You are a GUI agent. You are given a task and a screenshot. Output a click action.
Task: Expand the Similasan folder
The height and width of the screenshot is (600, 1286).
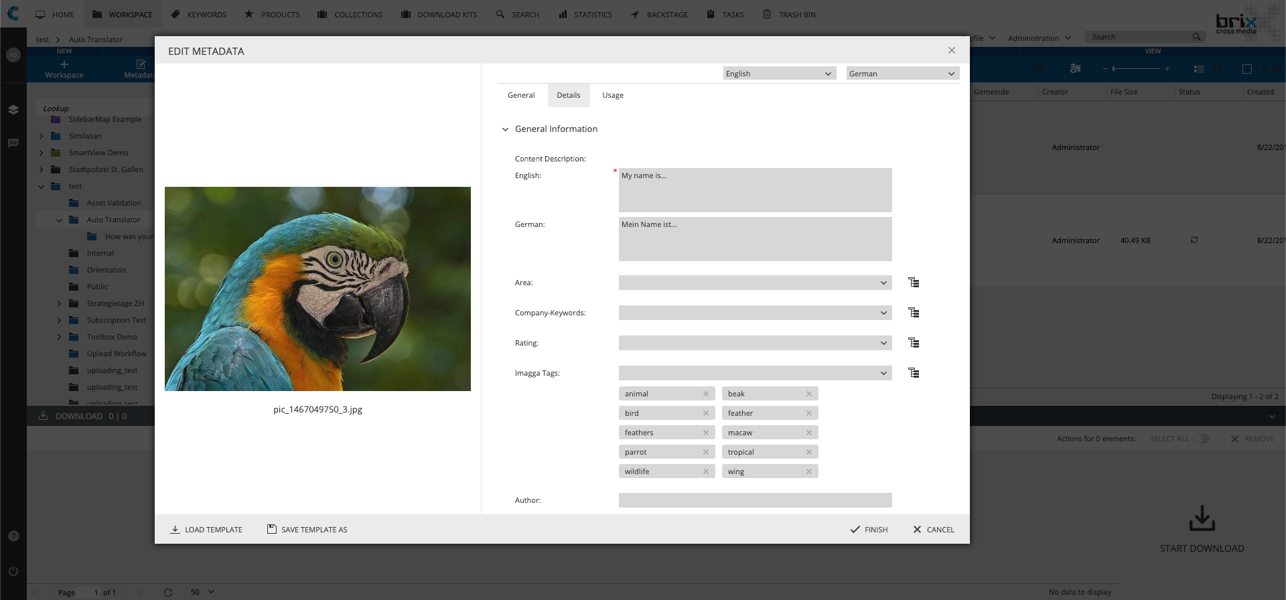coord(42,136)
